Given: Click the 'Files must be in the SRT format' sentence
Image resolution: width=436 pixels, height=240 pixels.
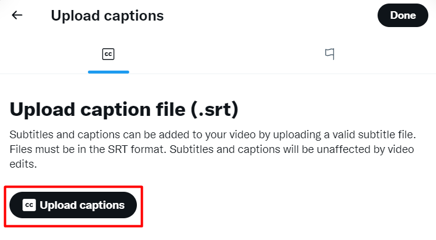Looking at the screenshot, I should (x=88, y=149).
